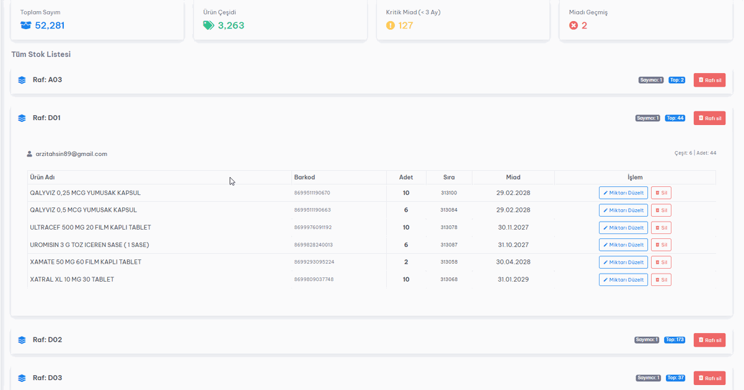Screen dimensions: 744x390
Task: Click the Top: 2 badge on A03
Action: pyautogui.click(x=676, y=80)
